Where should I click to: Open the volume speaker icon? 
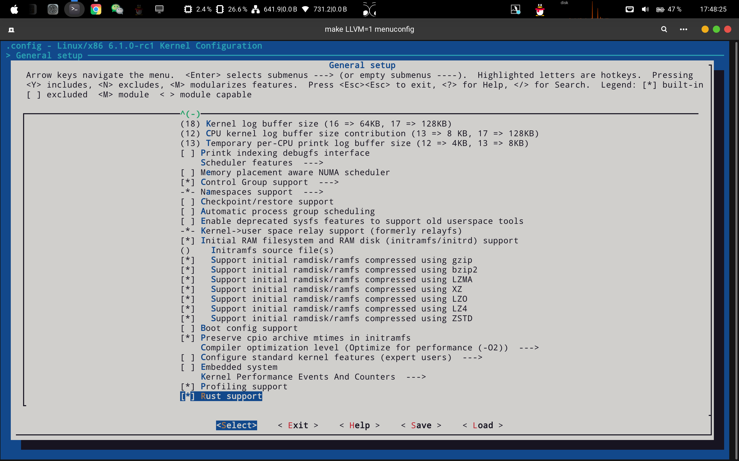click(x=645, y=9)
